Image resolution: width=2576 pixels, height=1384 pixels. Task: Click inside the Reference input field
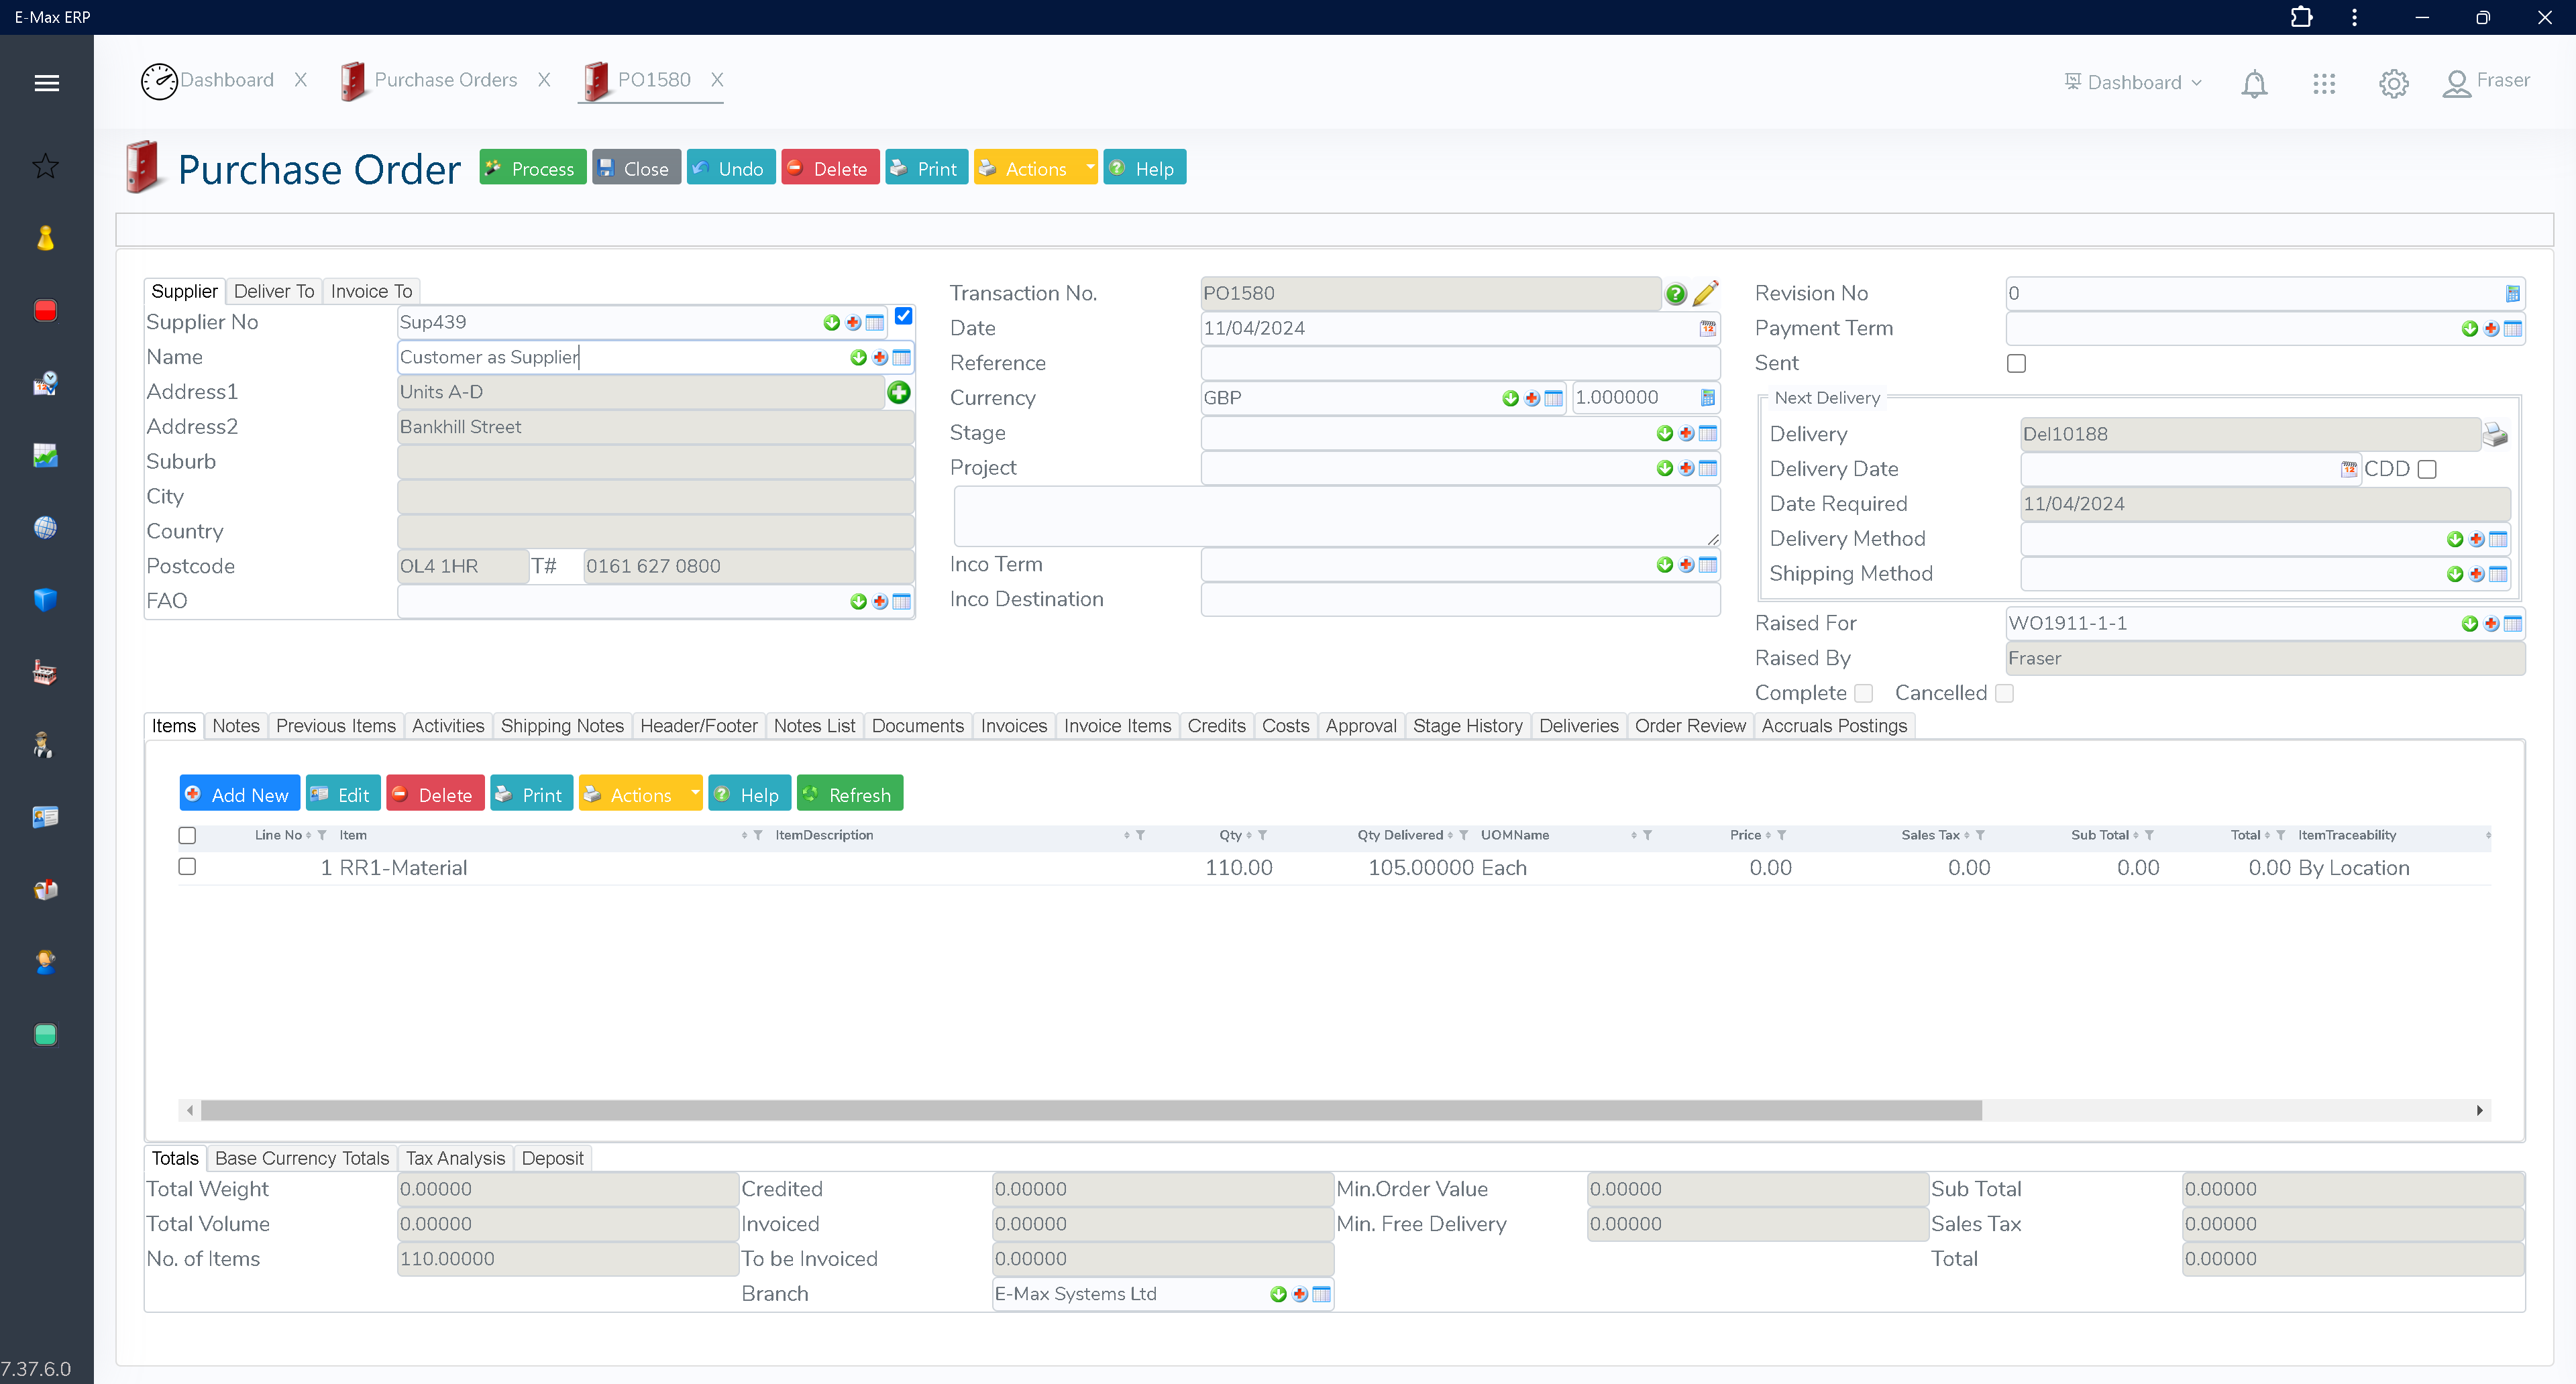(1460, 363)
